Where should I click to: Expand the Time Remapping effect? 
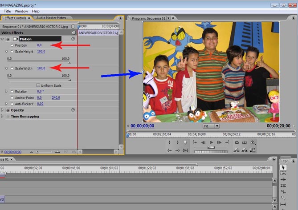[x=3, y=117]
